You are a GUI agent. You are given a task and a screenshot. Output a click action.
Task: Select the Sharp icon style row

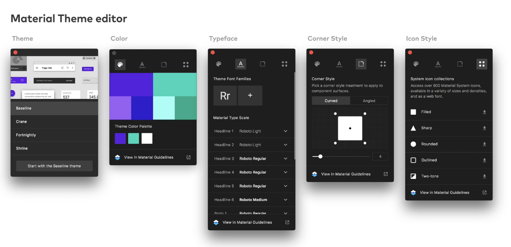[x=449, y=128]
